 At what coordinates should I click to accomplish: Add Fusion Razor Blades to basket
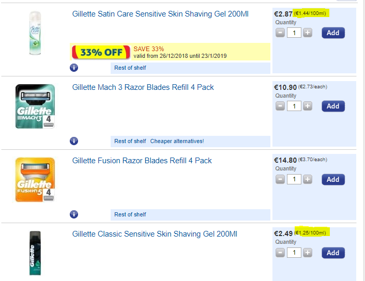point(333,180)
